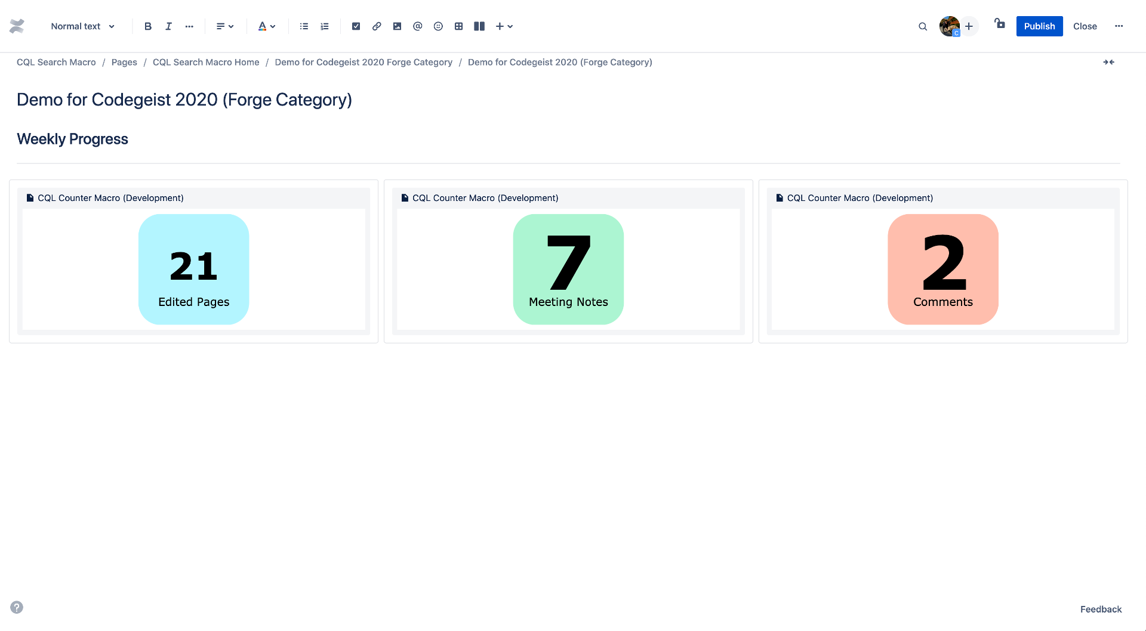Image resolution: width=1146 pixels, height=631 pixels.
Task: Open more text formatting options
Action: pos(189,26)
